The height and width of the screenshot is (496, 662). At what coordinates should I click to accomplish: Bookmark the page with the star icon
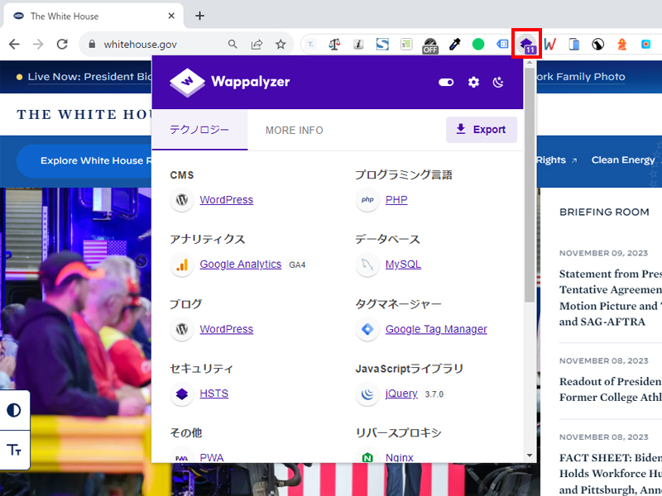click(281, 44)
